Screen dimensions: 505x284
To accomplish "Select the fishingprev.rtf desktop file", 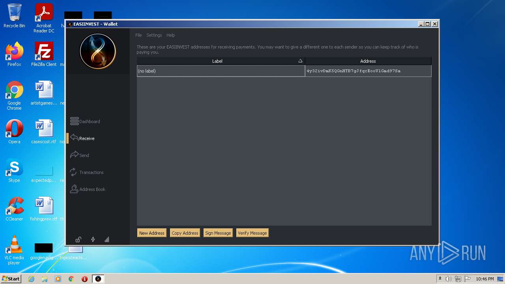I will click(x=44, y=209).
